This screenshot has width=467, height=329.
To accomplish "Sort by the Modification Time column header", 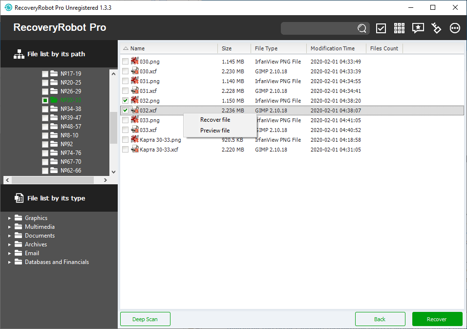I will (x=336, y=48).
